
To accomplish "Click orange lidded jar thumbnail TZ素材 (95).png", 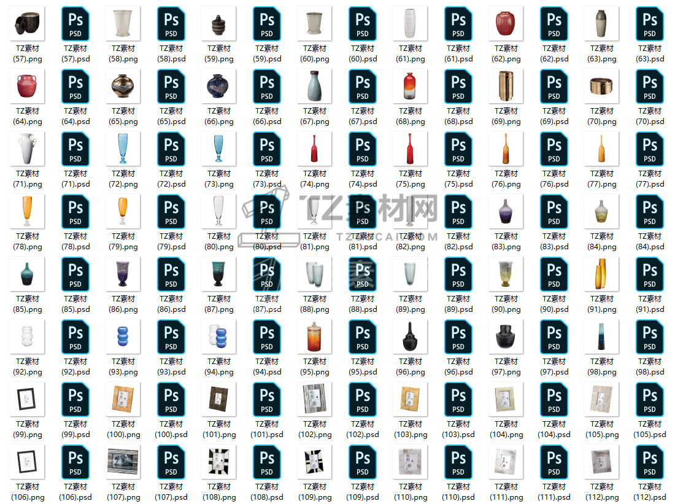I will (x=314, y=337).
